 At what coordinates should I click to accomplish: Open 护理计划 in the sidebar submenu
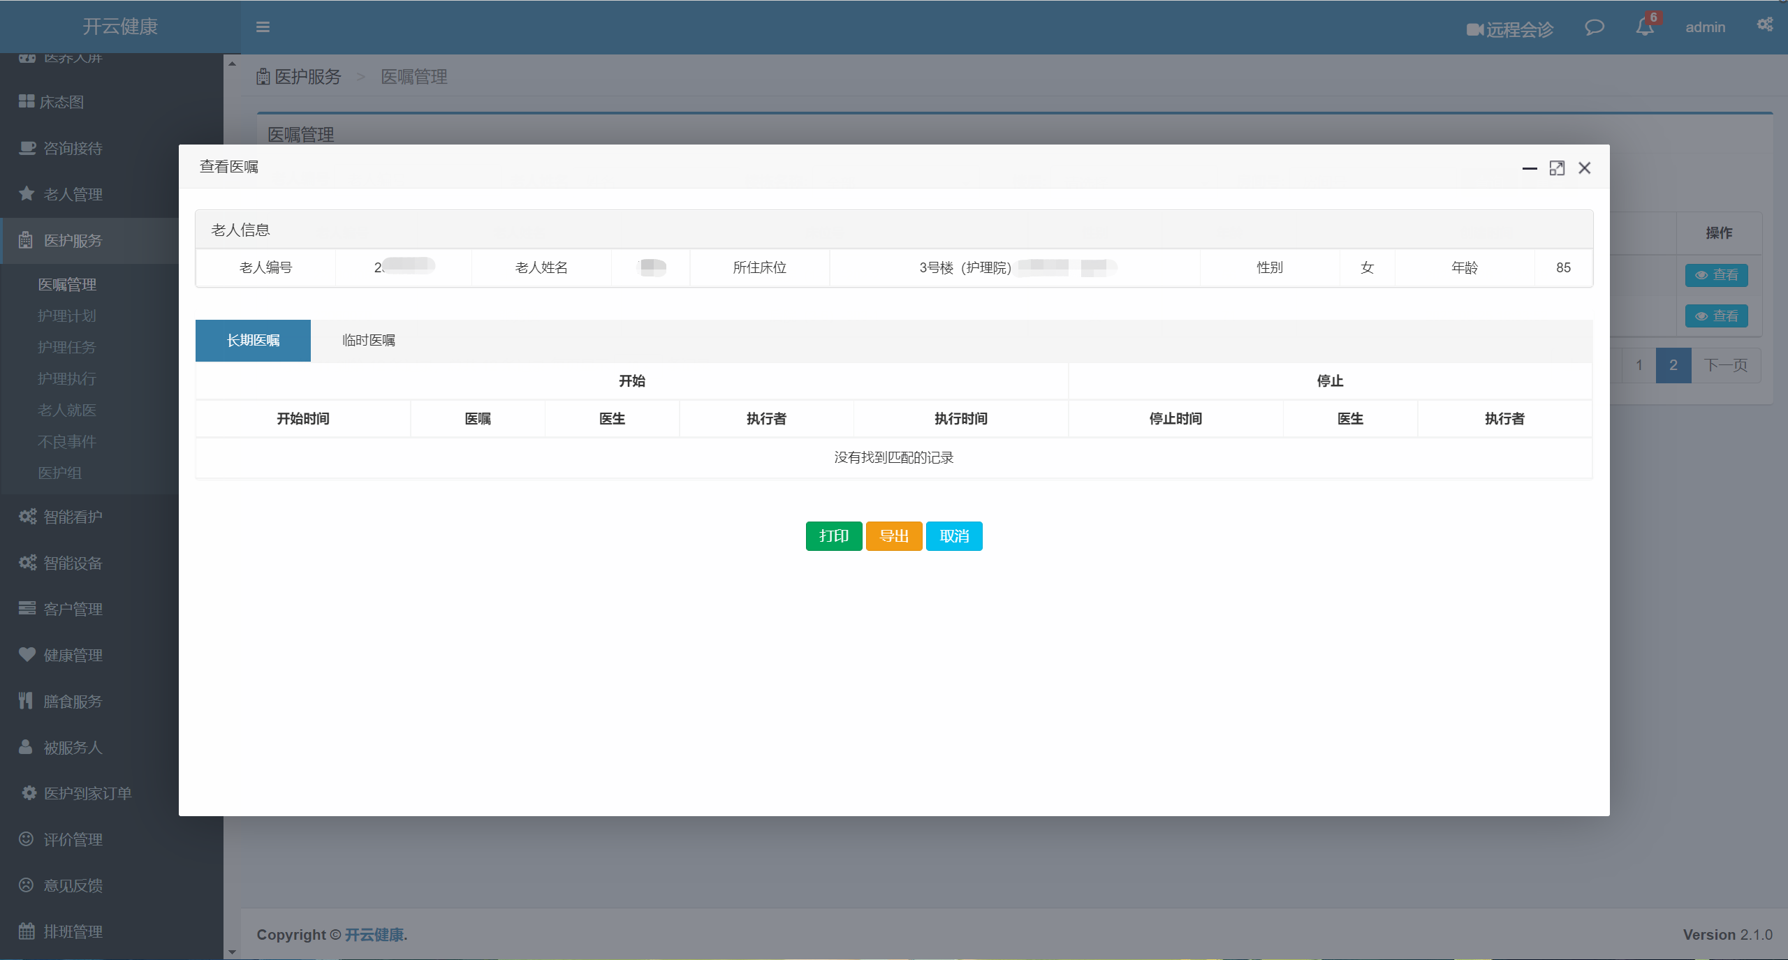pos(67,316)
